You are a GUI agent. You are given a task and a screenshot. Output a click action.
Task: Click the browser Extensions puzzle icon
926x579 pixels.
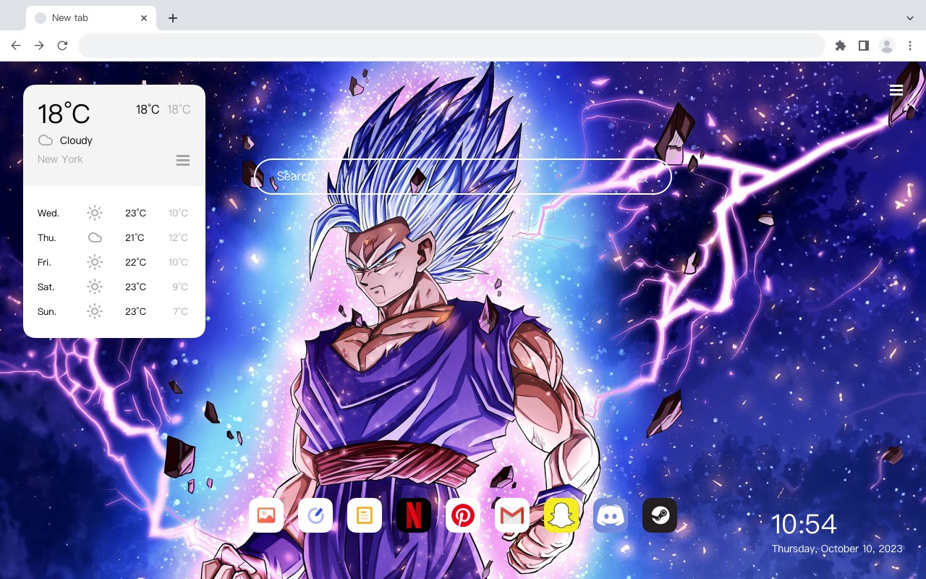840,46
